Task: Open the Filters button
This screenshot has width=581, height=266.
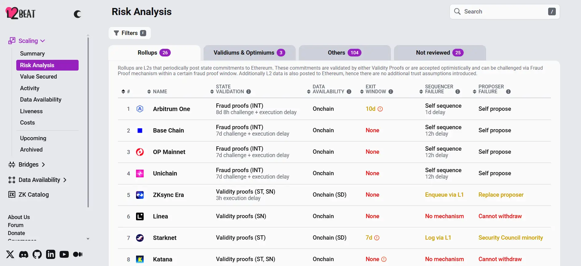Action: click(x=130, y=33)
